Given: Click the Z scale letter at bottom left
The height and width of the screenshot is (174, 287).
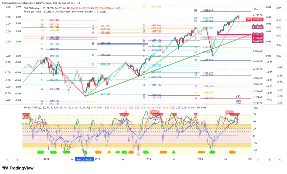Looking at the screenshot, I should 17,159.
